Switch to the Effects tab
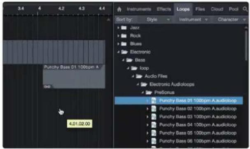Screen dimensions: 250x149 [164, 9]
